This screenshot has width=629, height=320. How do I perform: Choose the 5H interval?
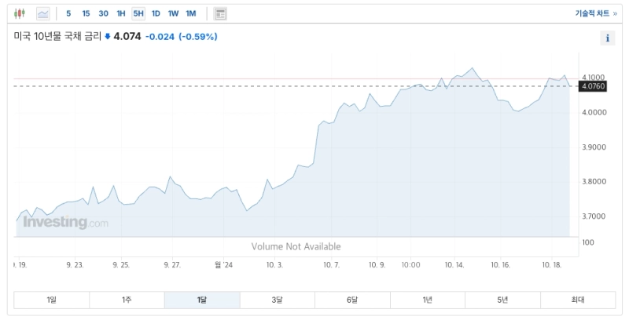[138, 13]
